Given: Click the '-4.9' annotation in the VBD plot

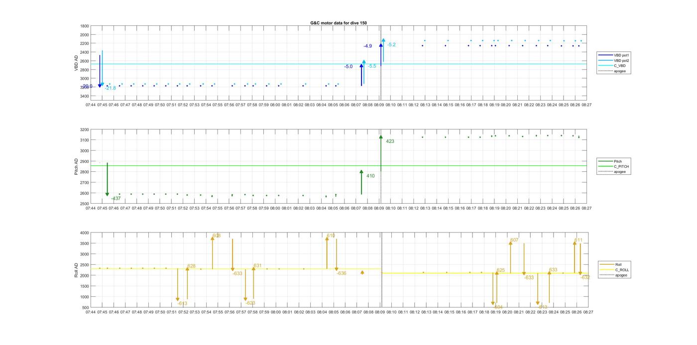Looking at the screenshot, I should pyautogui.click(x=367, y=46).
